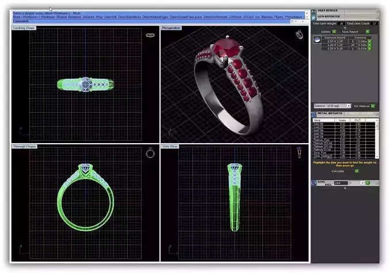Click the Update label in Gem Reporter
This screenshot has height=273, width=389.
coord(325,32)
